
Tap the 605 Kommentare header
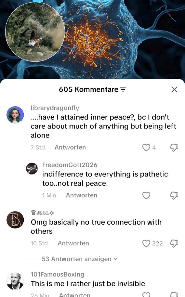tap(88, 89)
